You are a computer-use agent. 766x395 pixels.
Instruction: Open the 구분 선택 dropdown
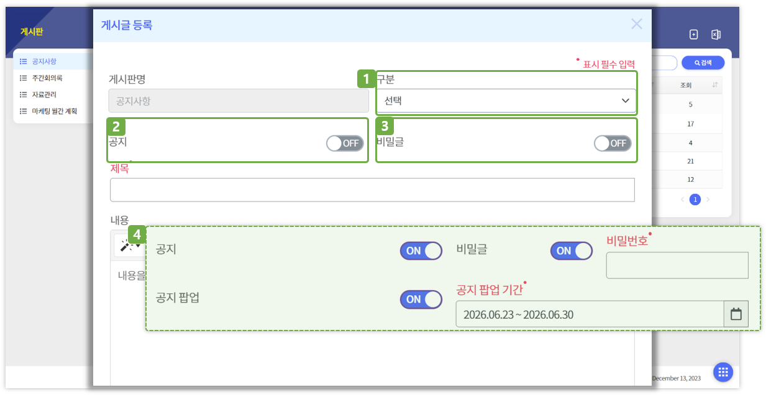506,100
